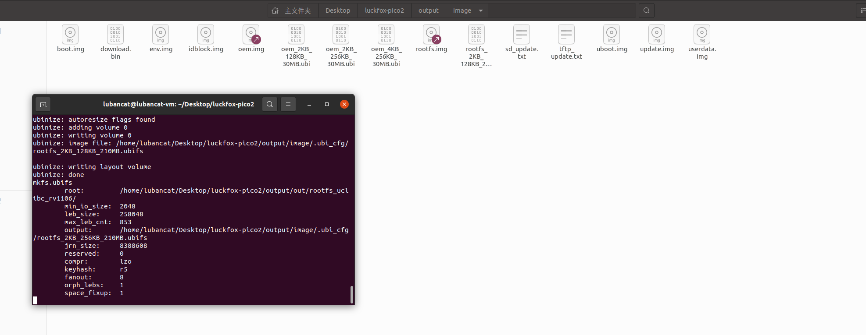Toggle file manager list view button
This screenshot has width=866, height=335.
(862, 11)
